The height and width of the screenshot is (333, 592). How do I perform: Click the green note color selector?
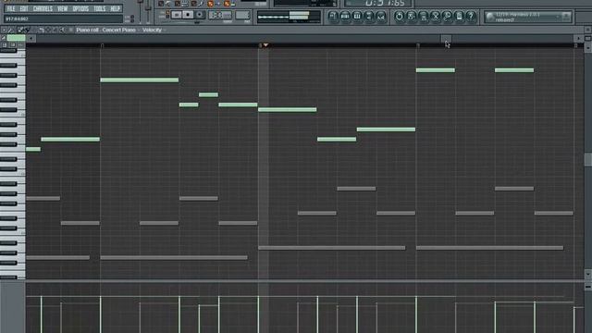pyautogui.click(x=17, y=38)
